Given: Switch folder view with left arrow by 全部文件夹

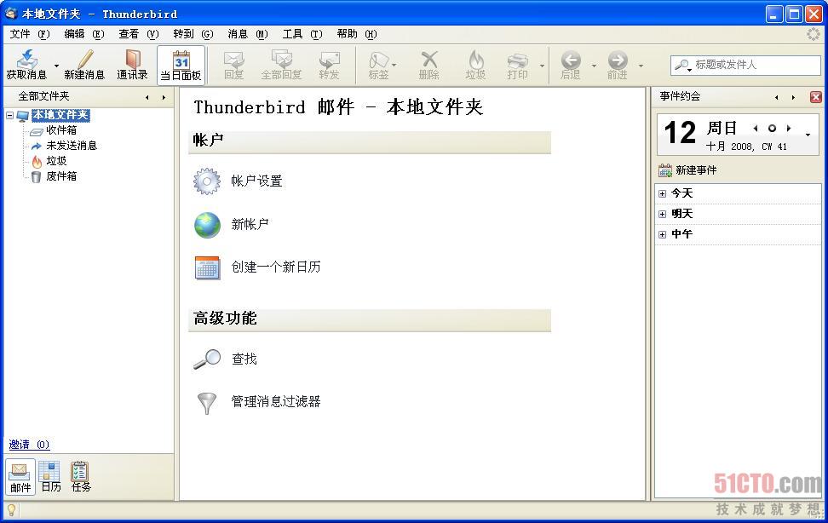Looking at the screenshot, I should 147,97.
